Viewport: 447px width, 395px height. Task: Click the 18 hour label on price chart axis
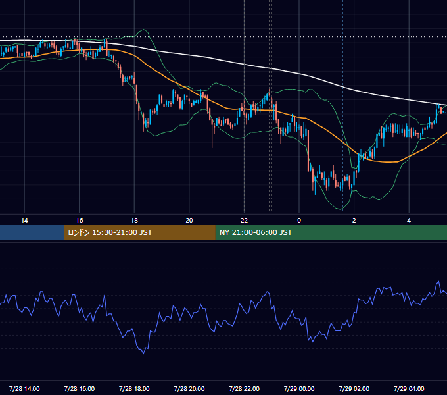[x=134, y=221]
